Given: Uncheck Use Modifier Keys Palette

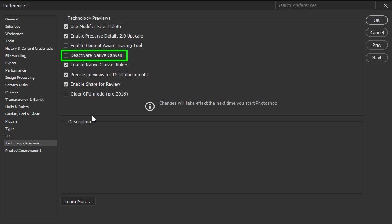Looking at the screenshot, I should pyautogui.click(x=66, y=26).
